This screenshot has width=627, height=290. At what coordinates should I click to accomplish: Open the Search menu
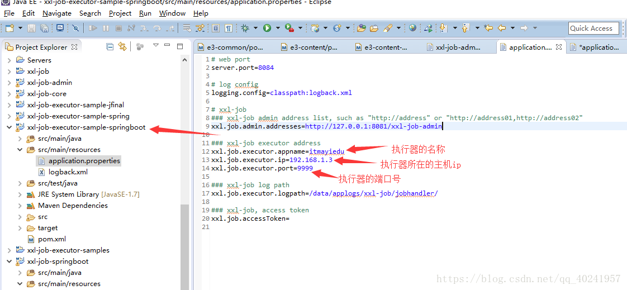coord(90,13)
